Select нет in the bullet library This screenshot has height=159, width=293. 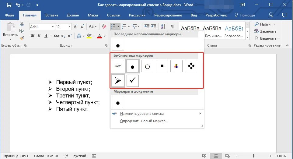pyautogui.click(x=118, y=66)
